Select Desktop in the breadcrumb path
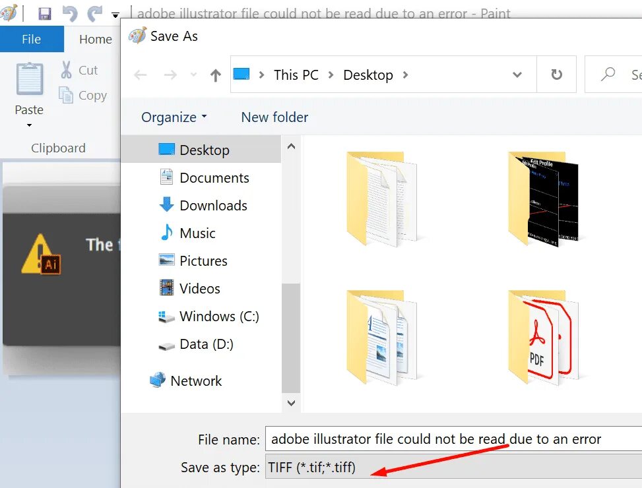This screenshot has width=642, height=488. tap(368, 75)
